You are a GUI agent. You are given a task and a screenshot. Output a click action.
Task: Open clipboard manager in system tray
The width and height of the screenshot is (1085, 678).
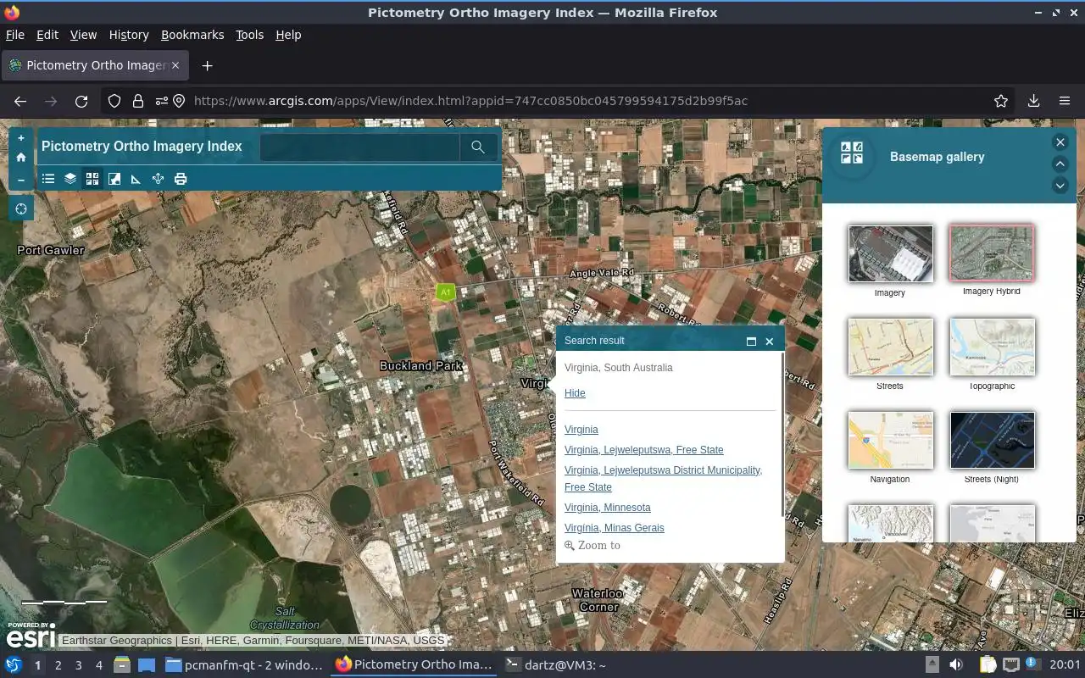(988, 665)
